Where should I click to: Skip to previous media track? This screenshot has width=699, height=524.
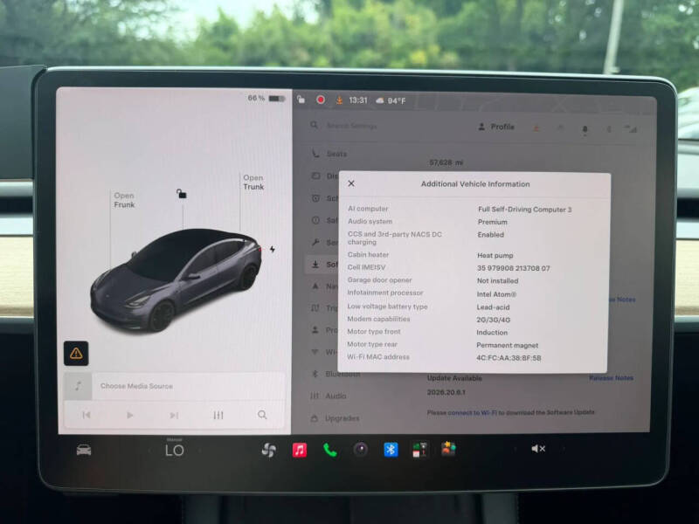click(x=87, y=415)
